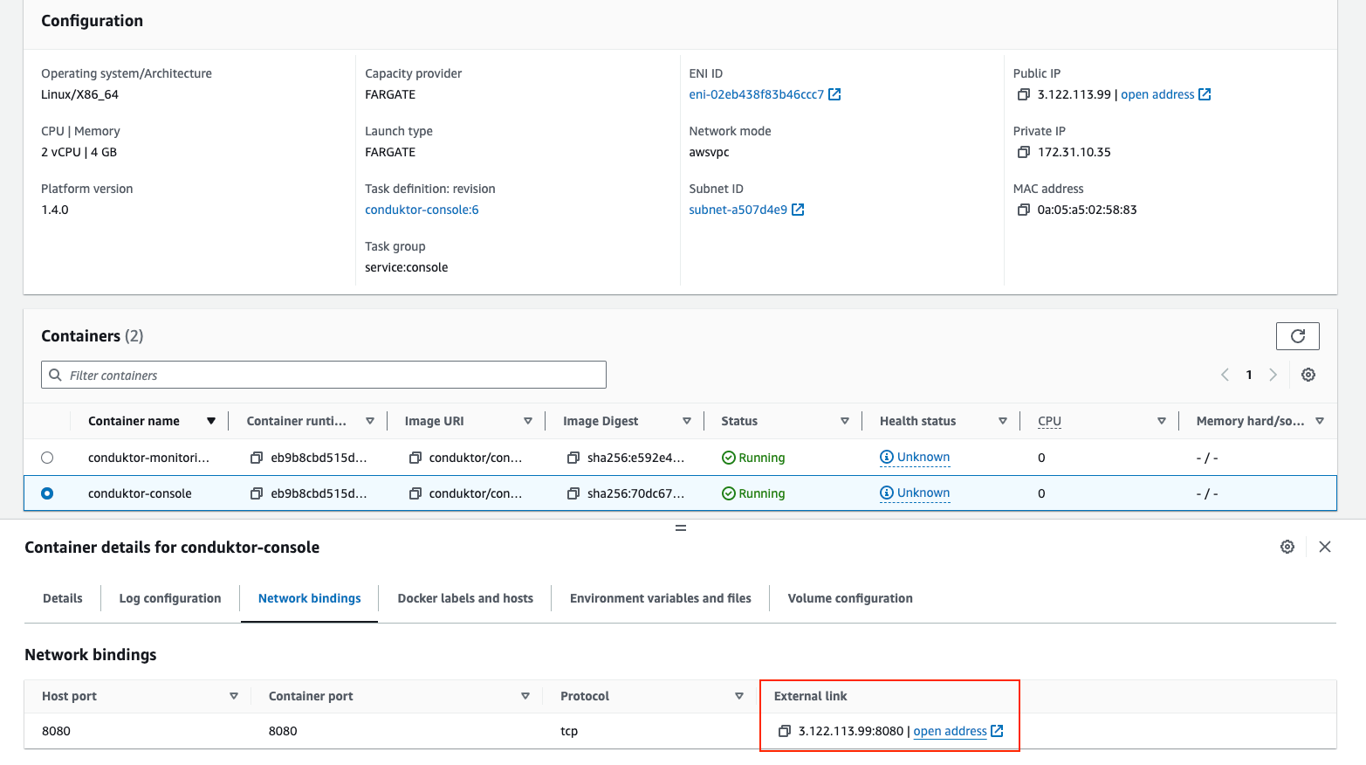
Task: Select the conduktor-console container radio button
Action: point(47,493)
